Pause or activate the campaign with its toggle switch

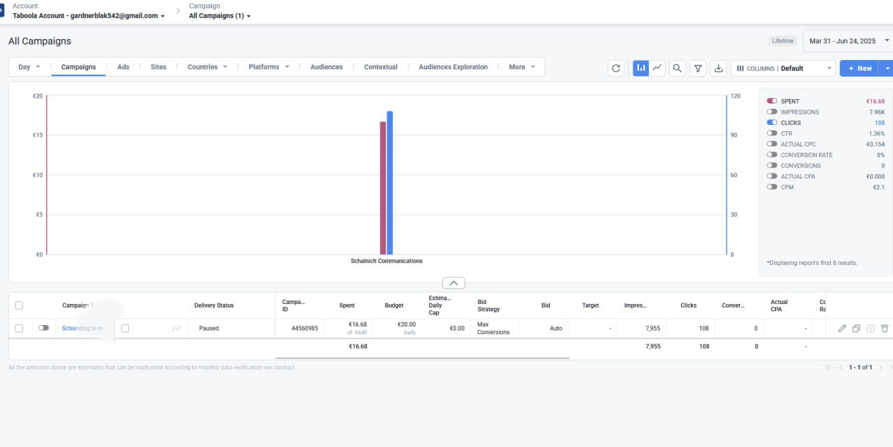43,328
